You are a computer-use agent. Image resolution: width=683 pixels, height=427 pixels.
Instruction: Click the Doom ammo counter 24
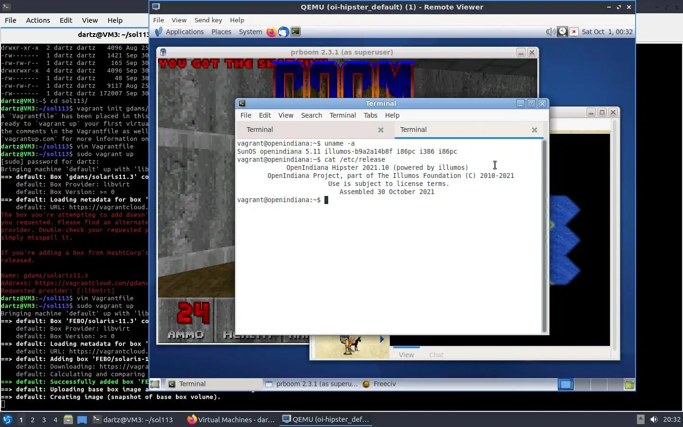point(193,314)
